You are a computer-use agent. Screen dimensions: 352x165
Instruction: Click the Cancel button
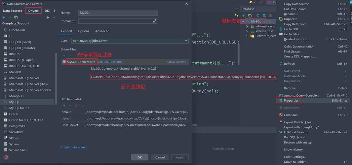coord(160,157)
